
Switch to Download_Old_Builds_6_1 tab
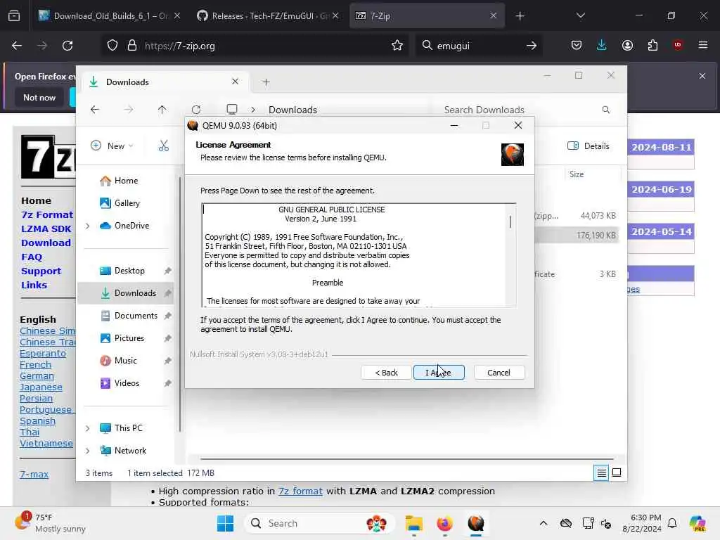[x=109, y=15]
